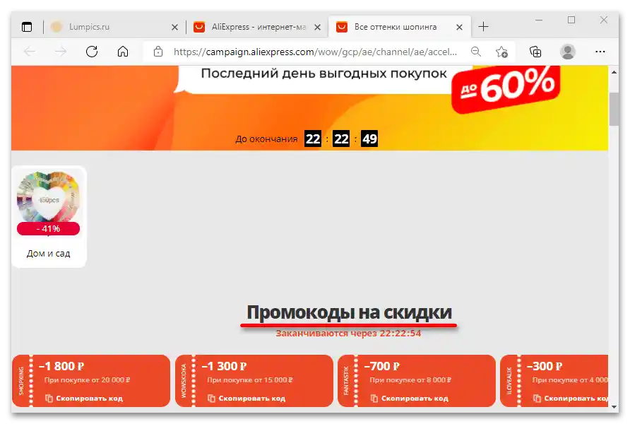Open the browser profile menu
This screenshot has width=630, height=424.
click(x=567, y=52)
